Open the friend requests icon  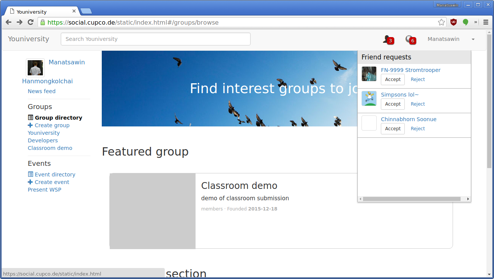click(x=388, y=39)
